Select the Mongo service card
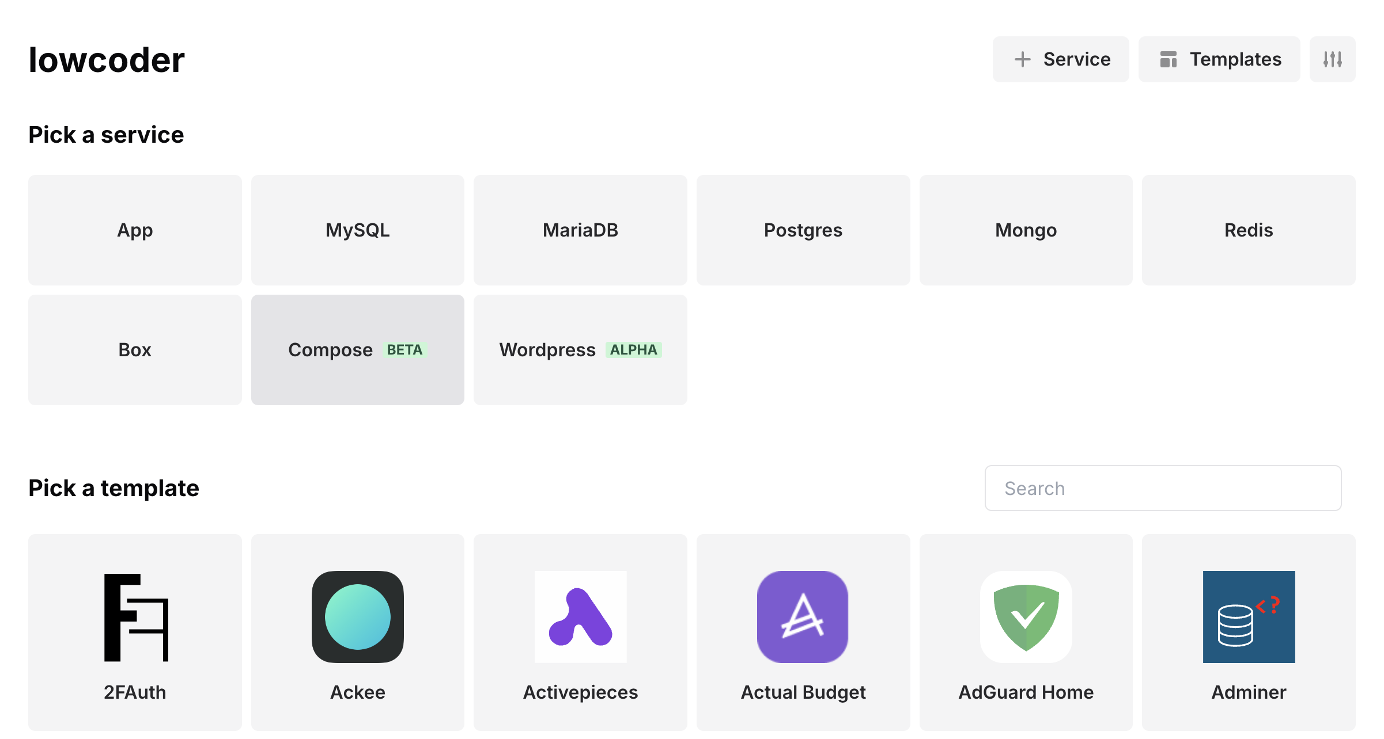Screen dimensions: 1384x739 [1026, 230]
